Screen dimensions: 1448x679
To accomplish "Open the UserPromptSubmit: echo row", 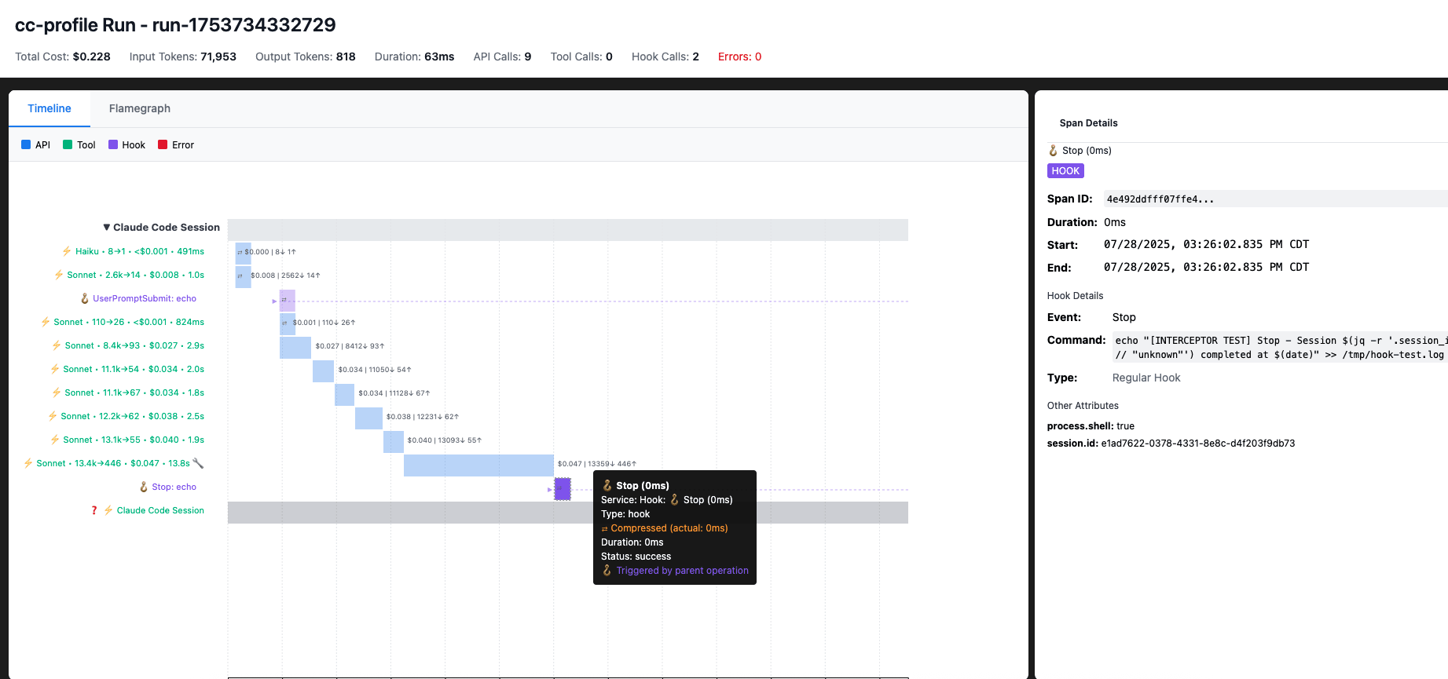I will coord(145,298).
